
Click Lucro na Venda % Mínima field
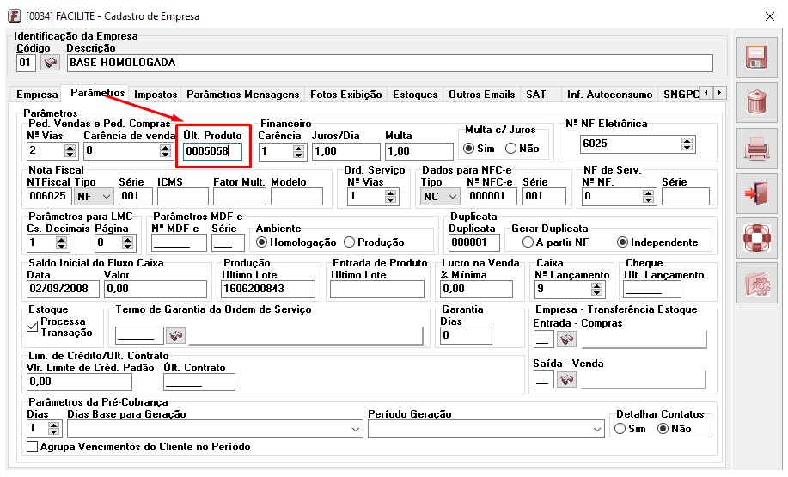coord(476,289)
